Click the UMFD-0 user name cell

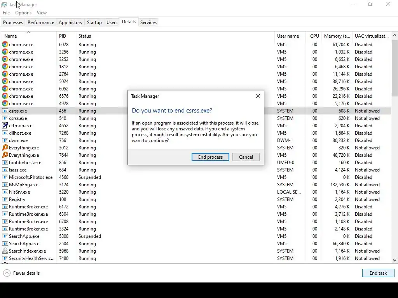click(286, 163)
